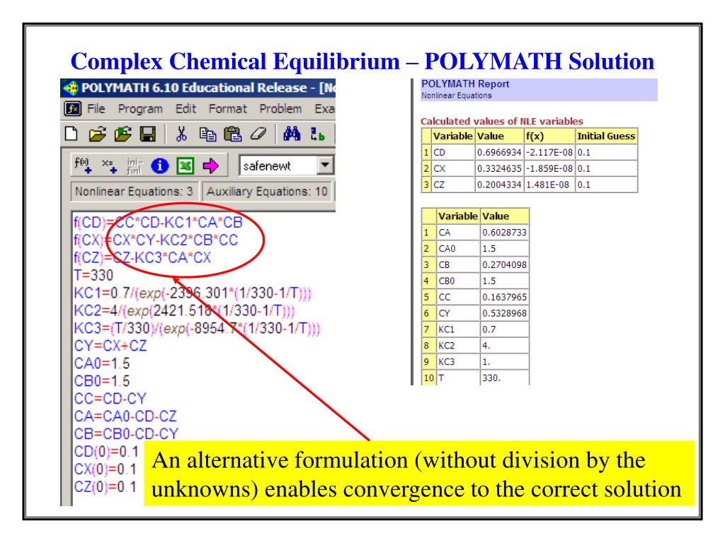Viewport: 725px width, 543px height.
Task: Open the File menu
Action: coord(96,109)
